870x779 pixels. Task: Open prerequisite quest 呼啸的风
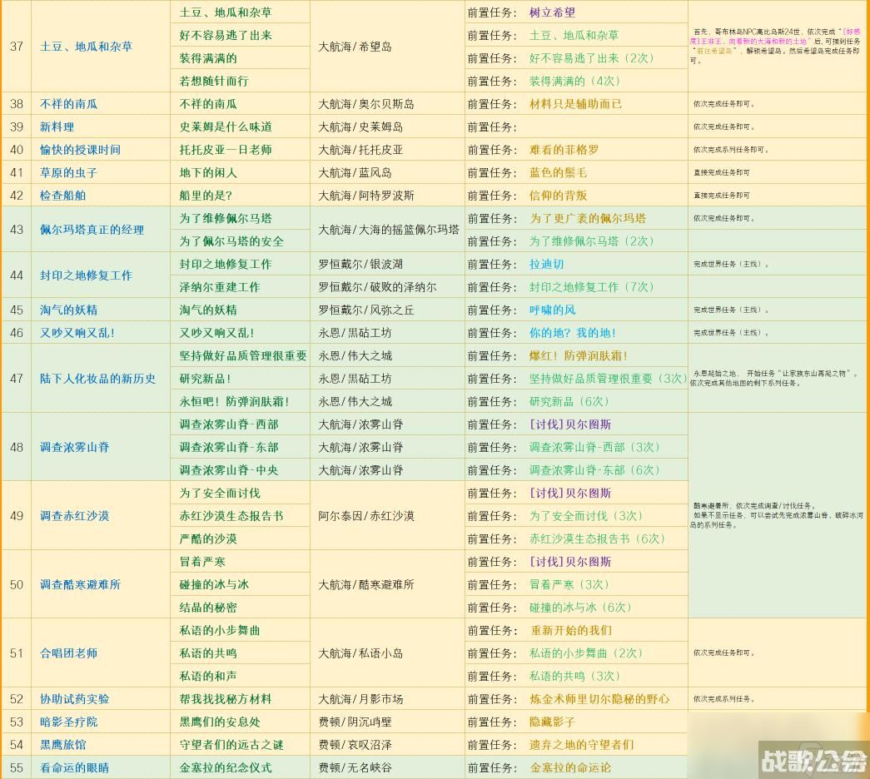point(554,309)
